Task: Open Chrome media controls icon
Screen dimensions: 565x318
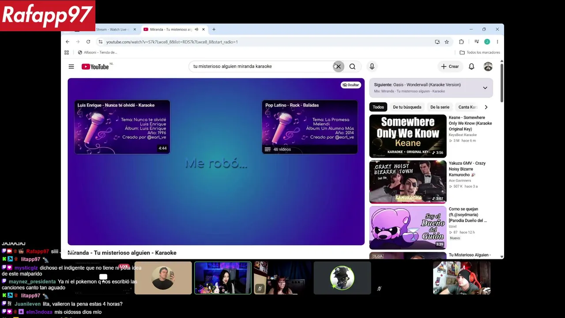Action: [477, 42]
